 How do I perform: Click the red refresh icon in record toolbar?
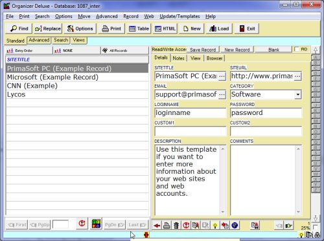point(186,225)
